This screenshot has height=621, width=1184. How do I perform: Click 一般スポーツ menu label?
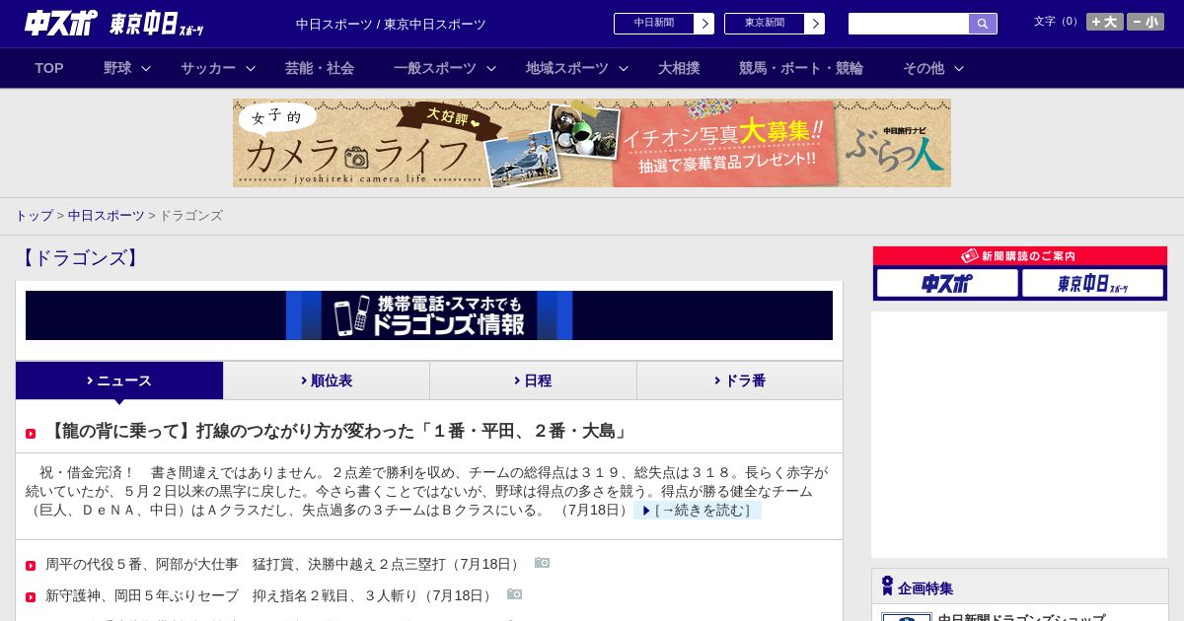[434, 68]
